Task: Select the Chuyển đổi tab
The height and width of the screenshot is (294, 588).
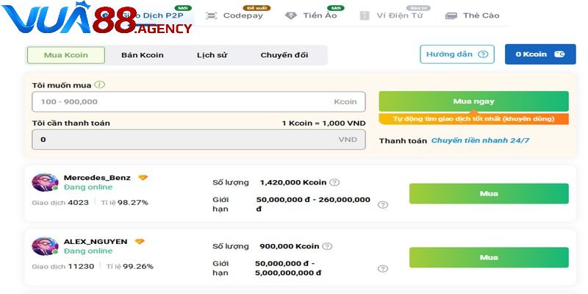Action: [x=284, y=55]
